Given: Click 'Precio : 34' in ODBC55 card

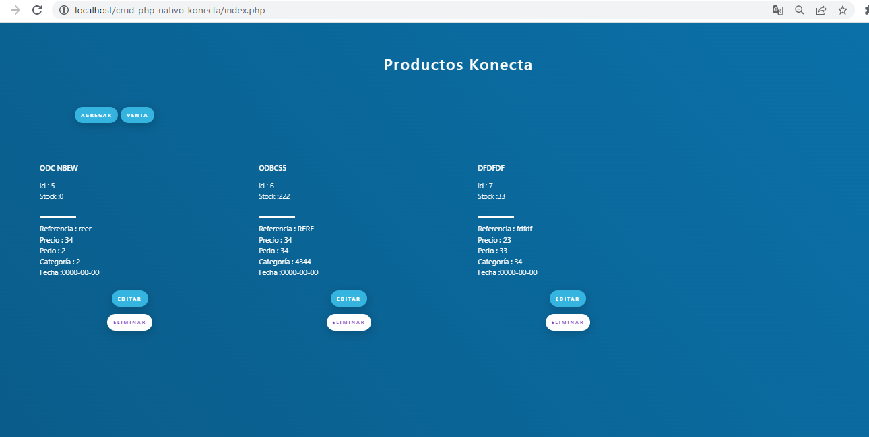Looking at the screenshot, I should [x=276, y=240].
